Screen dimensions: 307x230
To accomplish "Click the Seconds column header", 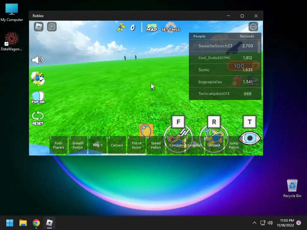I will pos(247,36).
